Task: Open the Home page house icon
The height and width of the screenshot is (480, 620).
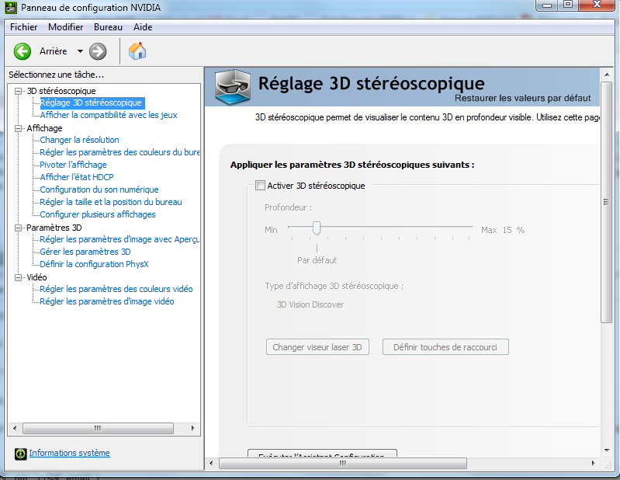Action: 137,51
